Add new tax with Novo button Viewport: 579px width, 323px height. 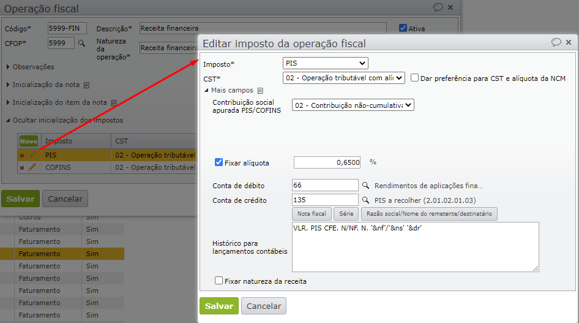28,141
